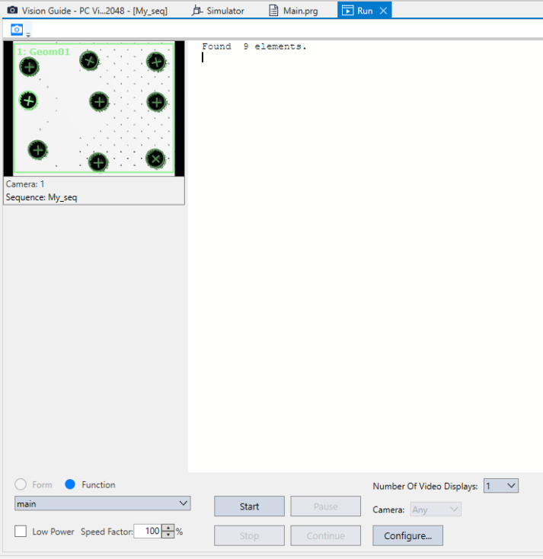
Task: Click the 'Sequence: My_seq' label
Action: coord(41,197)
